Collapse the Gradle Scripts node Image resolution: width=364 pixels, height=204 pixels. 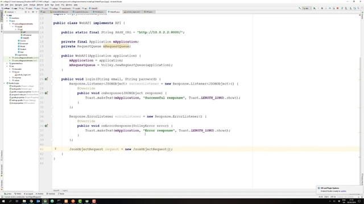pyautogui.click(x=5, y=83)
